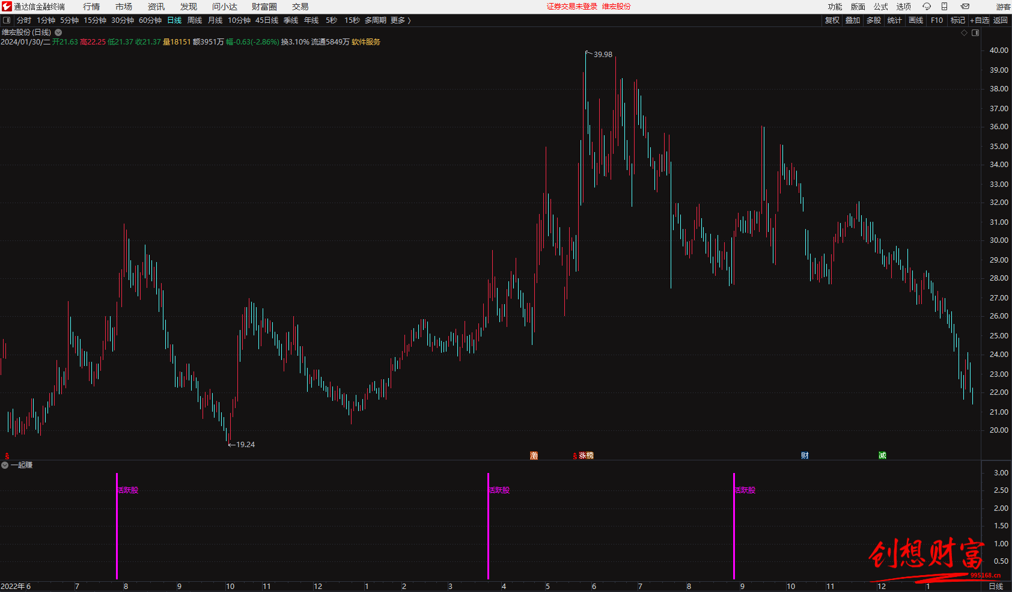Open the envelope messages icon
The height and width of the screenshot is (592, 1012).
click(x=965, y=7)
